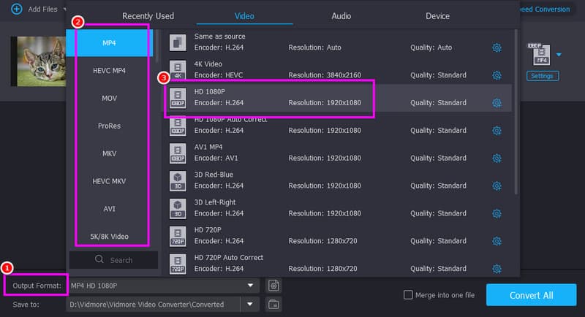
Task: Open the Save to path dropdown arrow
Action: tap(251, 304)
